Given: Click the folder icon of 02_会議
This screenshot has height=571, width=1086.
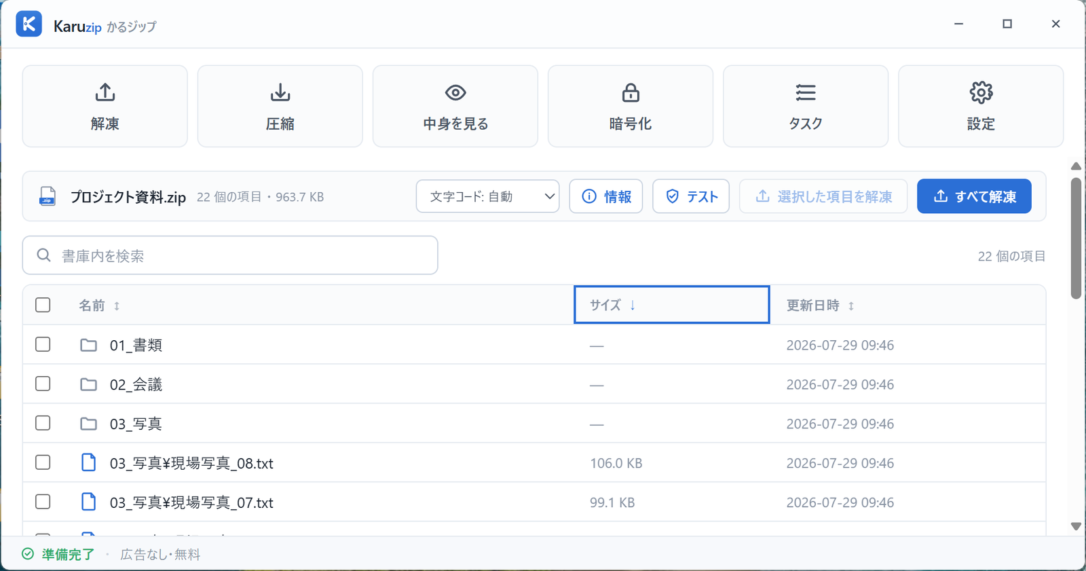Looking at the screenshot, I should point(88,384).
